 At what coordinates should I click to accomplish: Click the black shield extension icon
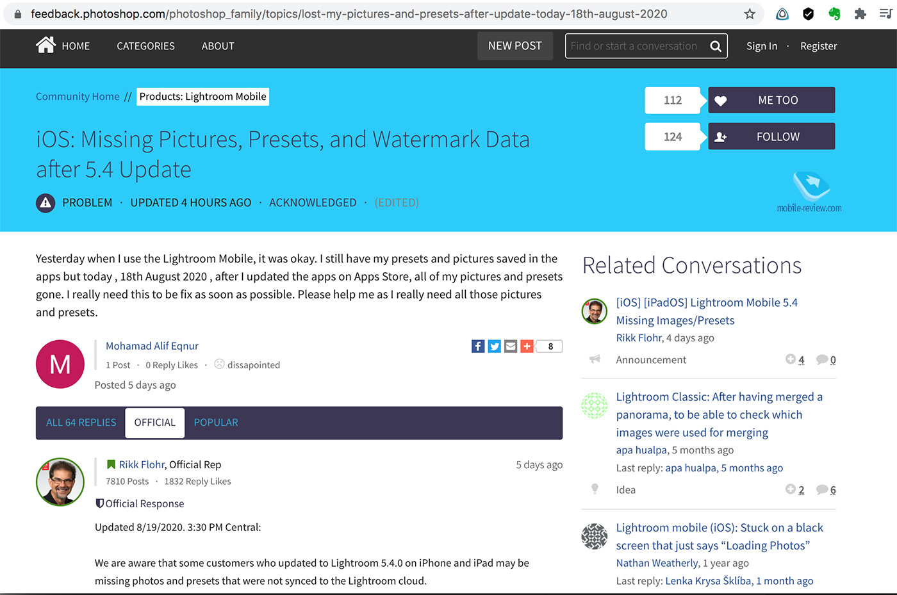[809, 13]
